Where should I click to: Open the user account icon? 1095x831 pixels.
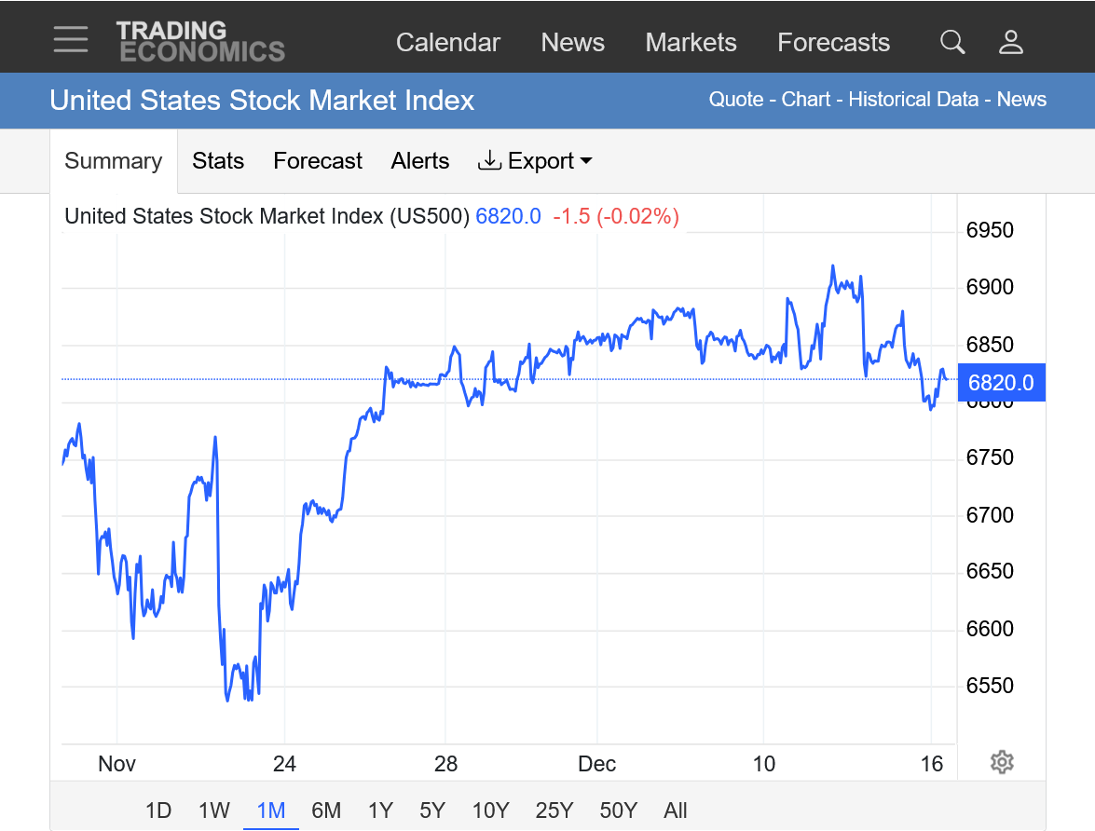(1011, 42)
